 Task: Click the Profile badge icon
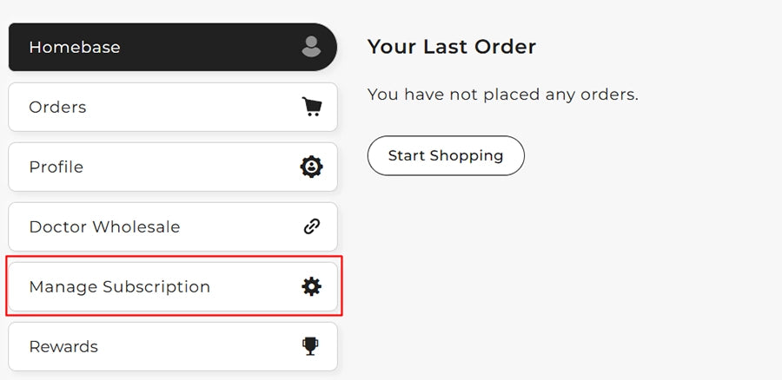pos(311,167)
